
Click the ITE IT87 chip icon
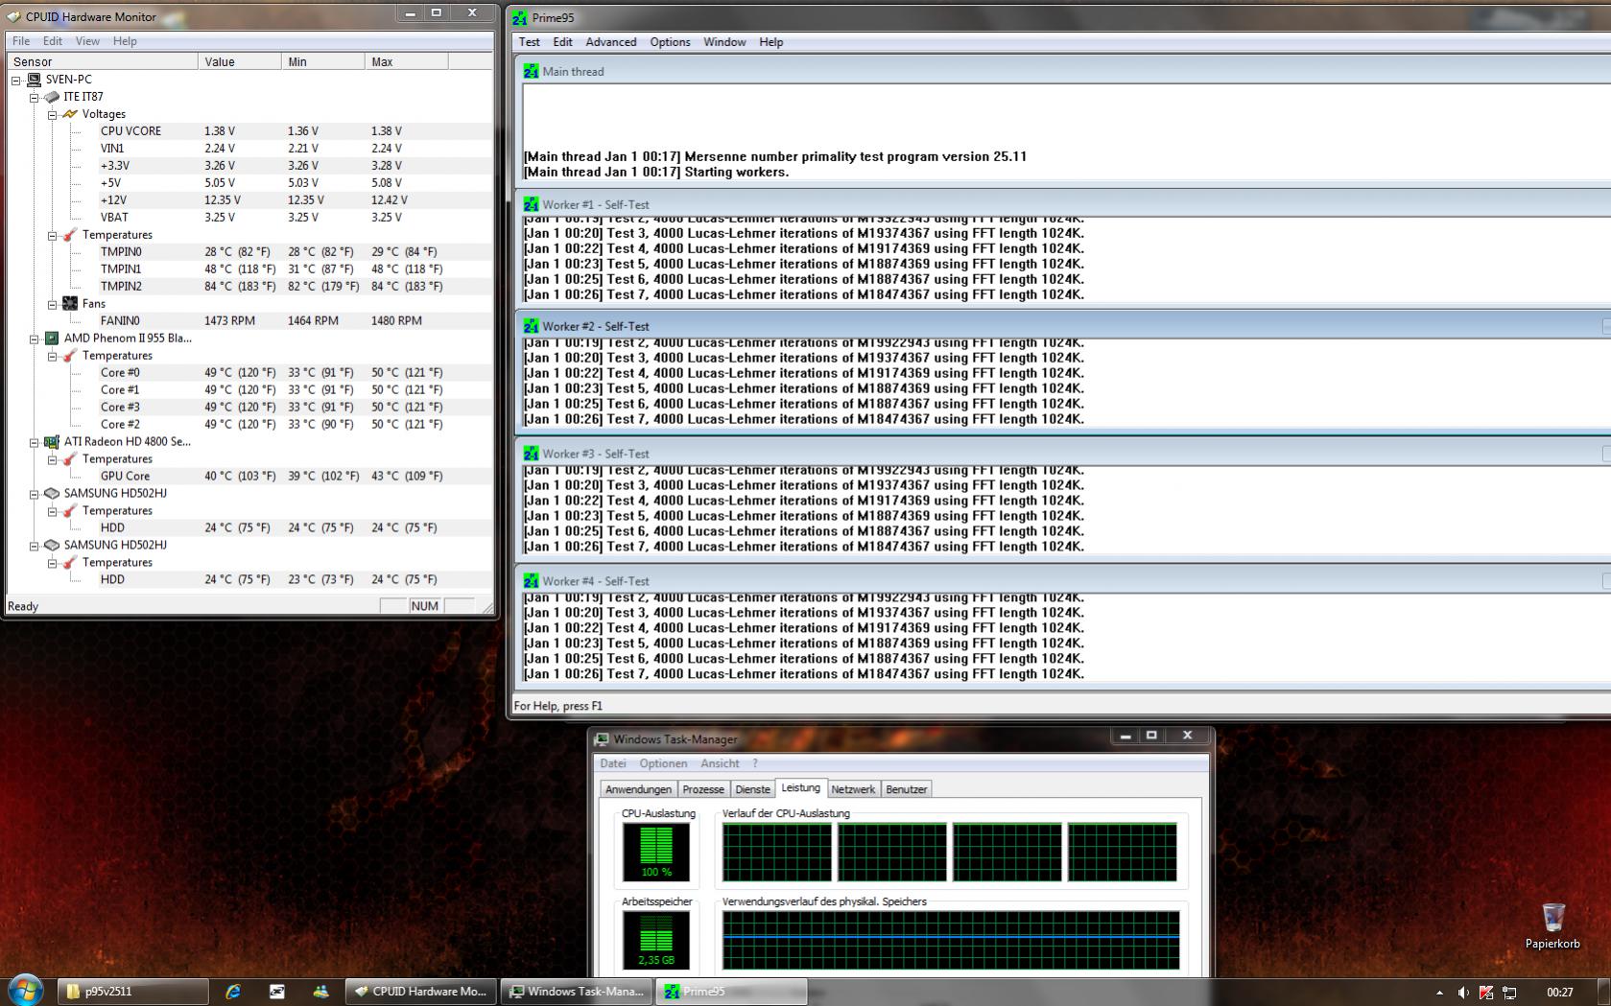(x=52, y=97)
